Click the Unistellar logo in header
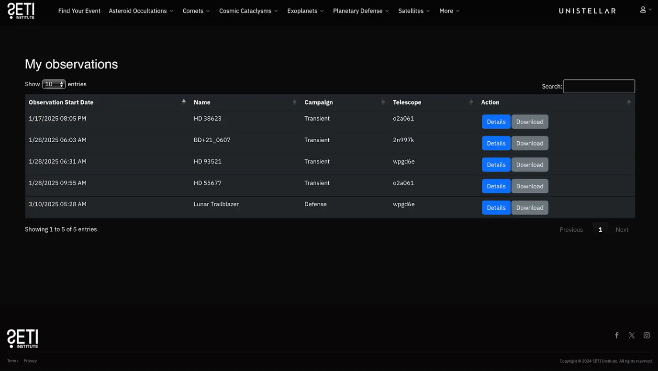 click(587, 11)
